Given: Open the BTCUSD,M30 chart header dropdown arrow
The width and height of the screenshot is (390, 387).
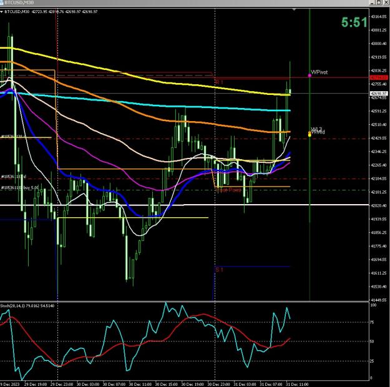Looking at the screenshot, I should click(1, 12).
